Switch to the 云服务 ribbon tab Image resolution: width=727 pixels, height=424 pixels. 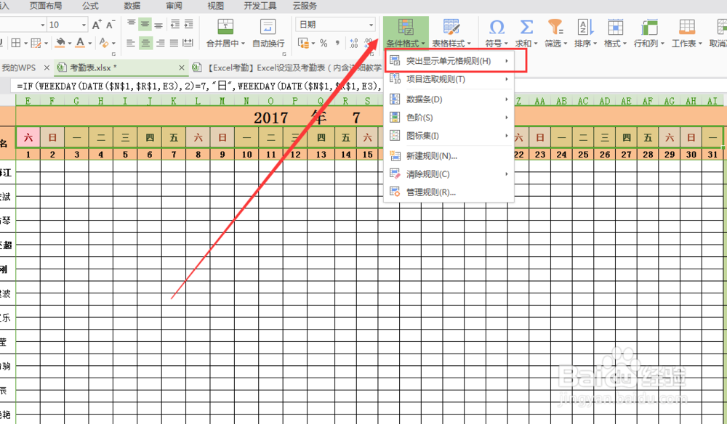click(305, 6)
